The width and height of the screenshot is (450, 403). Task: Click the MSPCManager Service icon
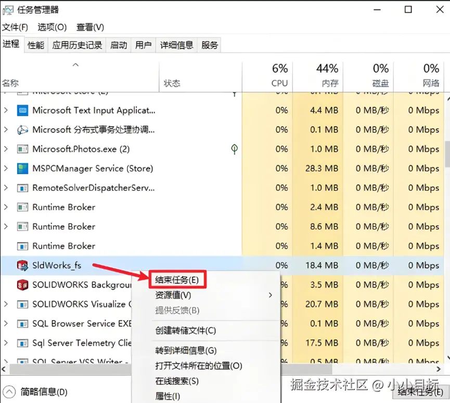click(23, 168)
